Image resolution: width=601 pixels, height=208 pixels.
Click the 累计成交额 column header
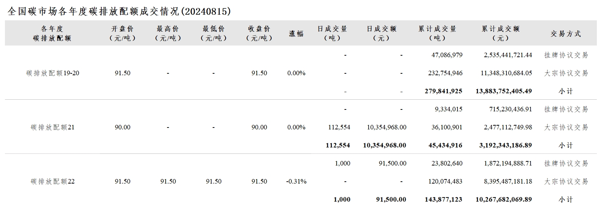point(500,33)
